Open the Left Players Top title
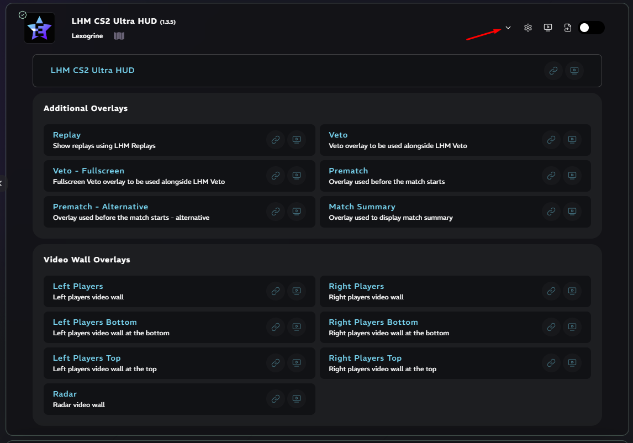This screenshot has height=443, width=633. pyautogui.click(x=87, y=358)
